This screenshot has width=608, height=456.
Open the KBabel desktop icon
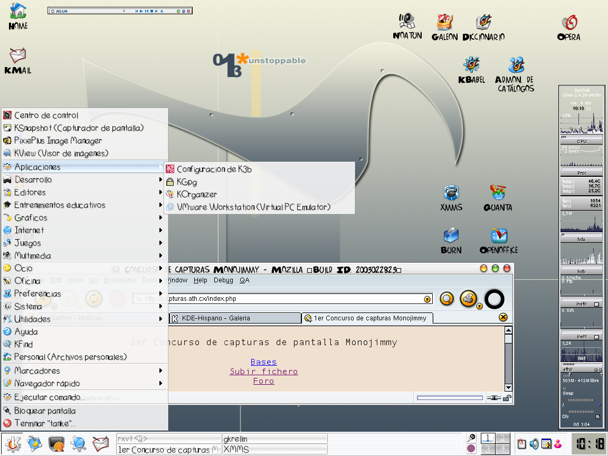(471, 70)
